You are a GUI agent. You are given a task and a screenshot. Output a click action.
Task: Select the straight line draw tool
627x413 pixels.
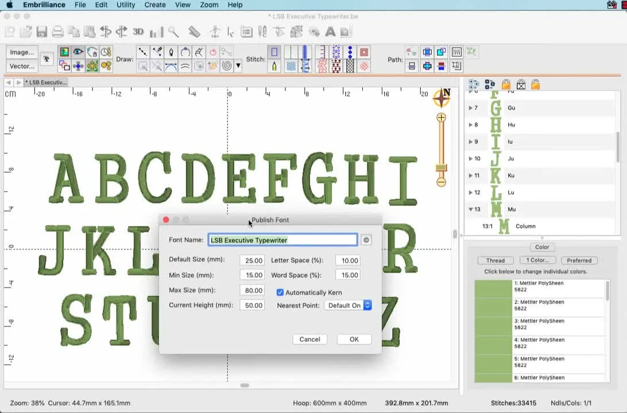tap(143, 52)
